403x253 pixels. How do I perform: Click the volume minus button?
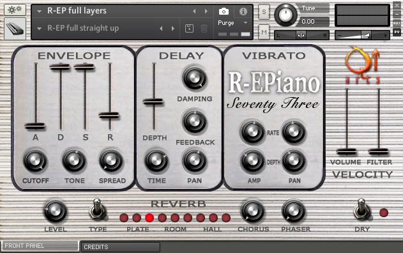pos(340,36)
